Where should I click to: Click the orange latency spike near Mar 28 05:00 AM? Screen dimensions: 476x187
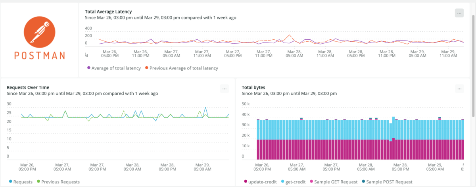point(290,36)
